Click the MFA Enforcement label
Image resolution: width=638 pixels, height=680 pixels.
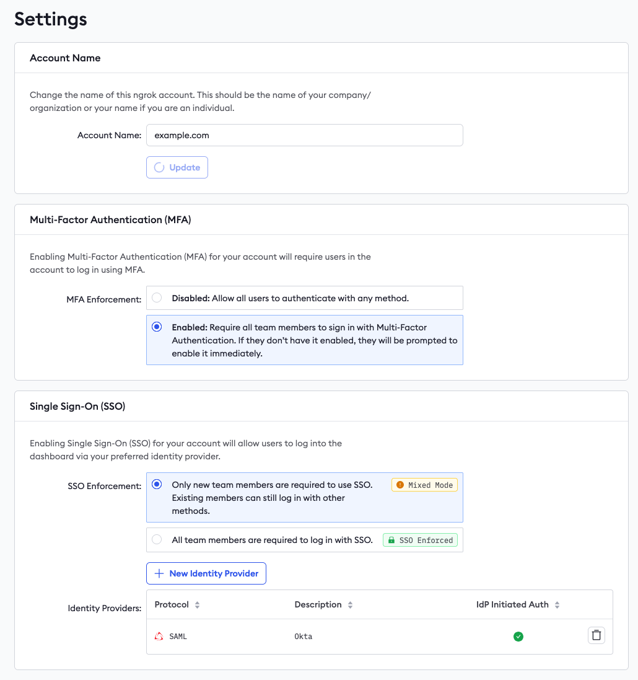tap(104, 299)
